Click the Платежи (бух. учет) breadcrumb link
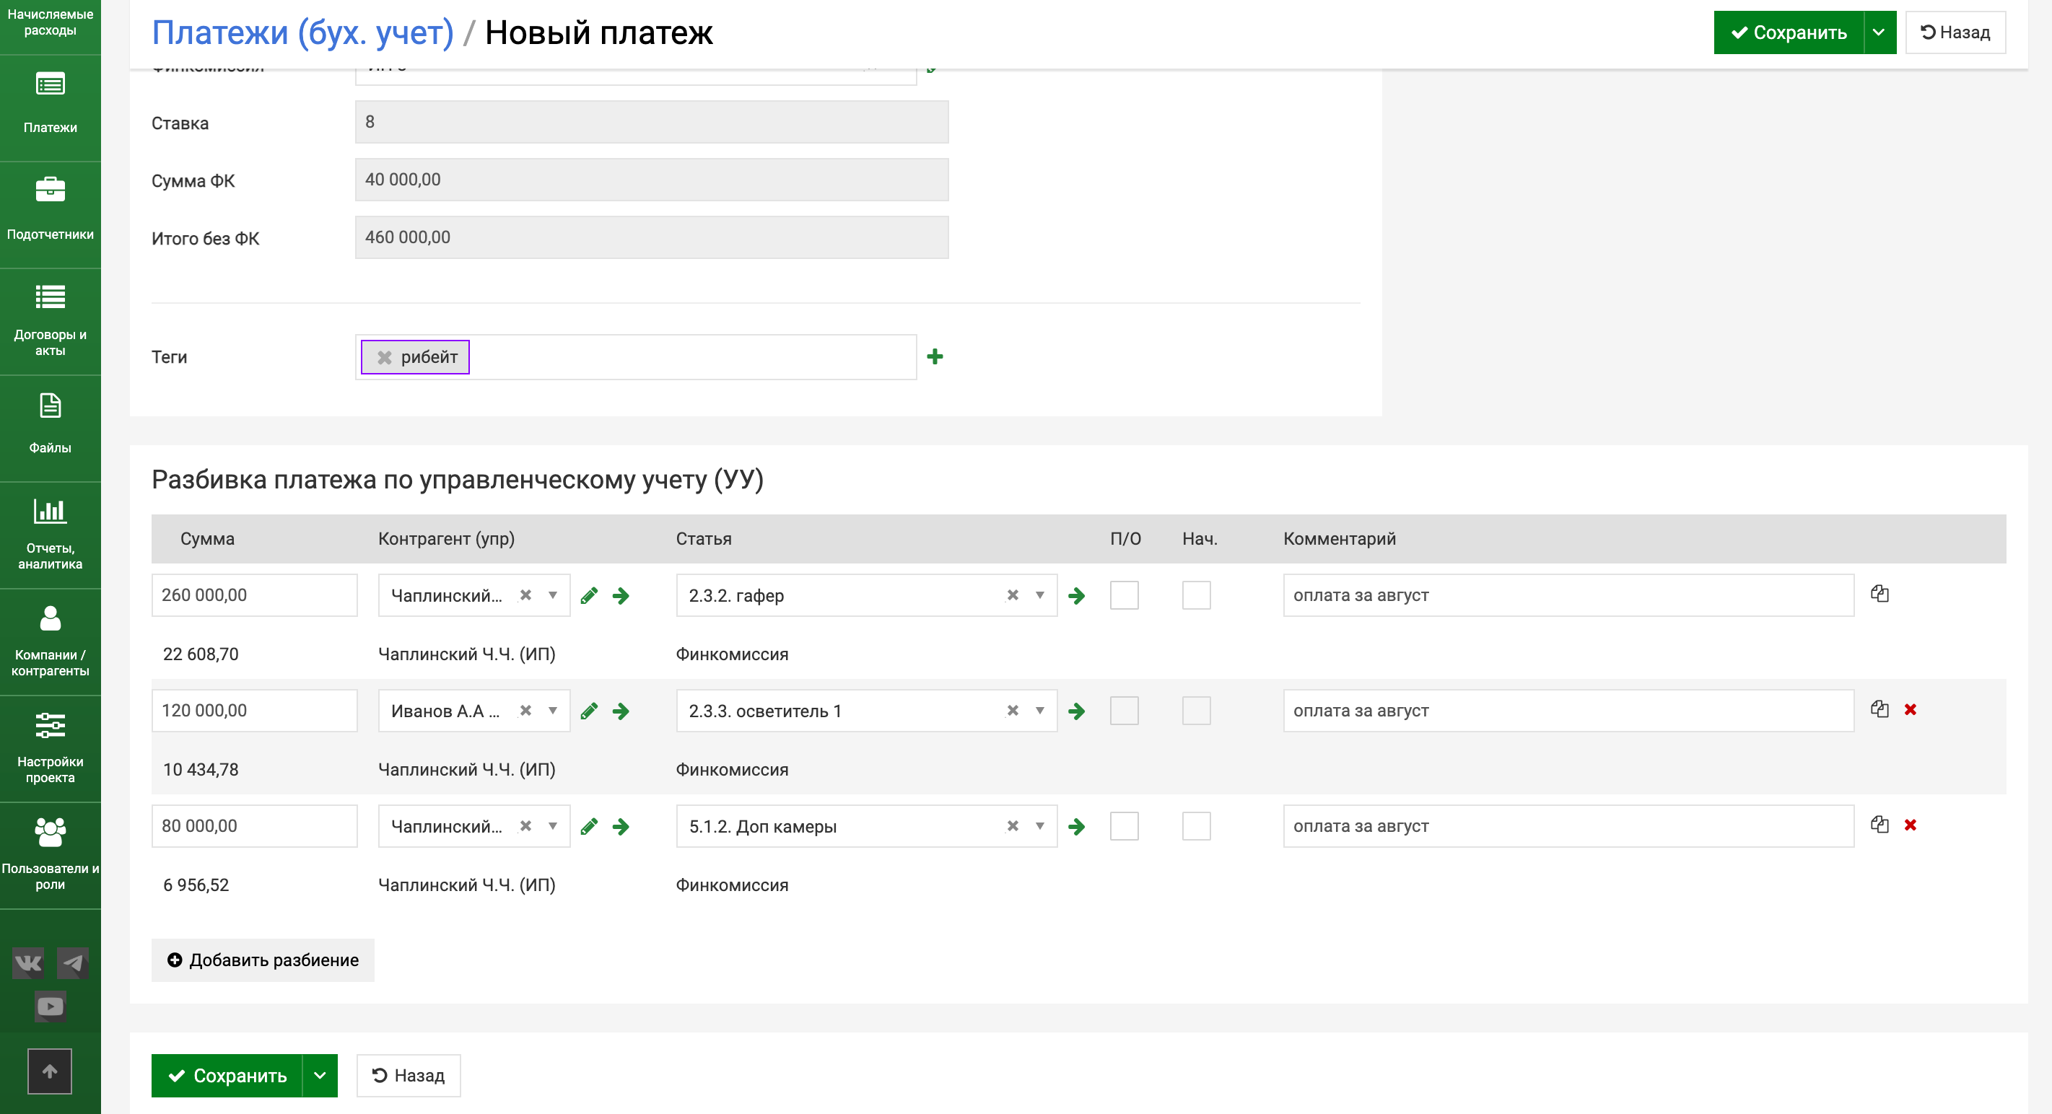Screen dimensions: 2052x1114 302,32
